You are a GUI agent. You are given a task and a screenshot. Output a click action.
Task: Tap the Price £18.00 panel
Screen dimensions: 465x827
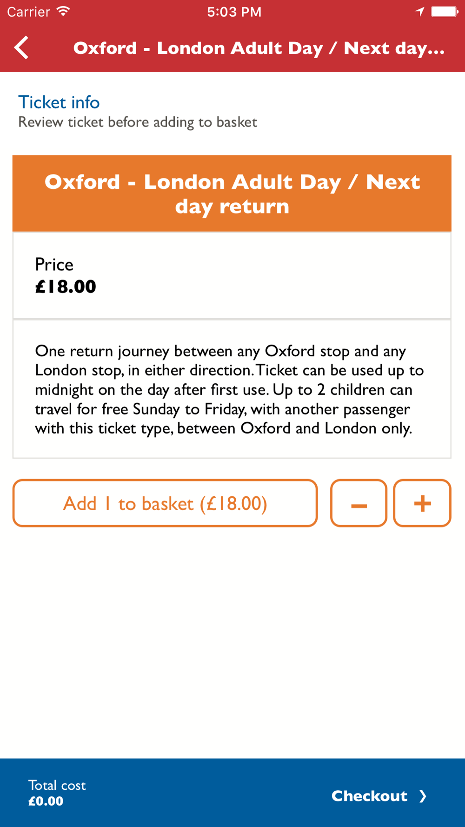click(232, 275)
